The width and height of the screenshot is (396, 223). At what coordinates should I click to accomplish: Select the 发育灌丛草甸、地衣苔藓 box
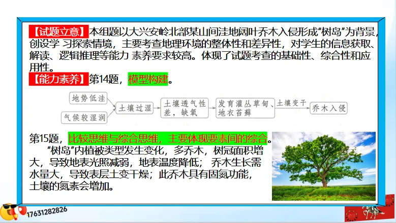coord(245,108)
